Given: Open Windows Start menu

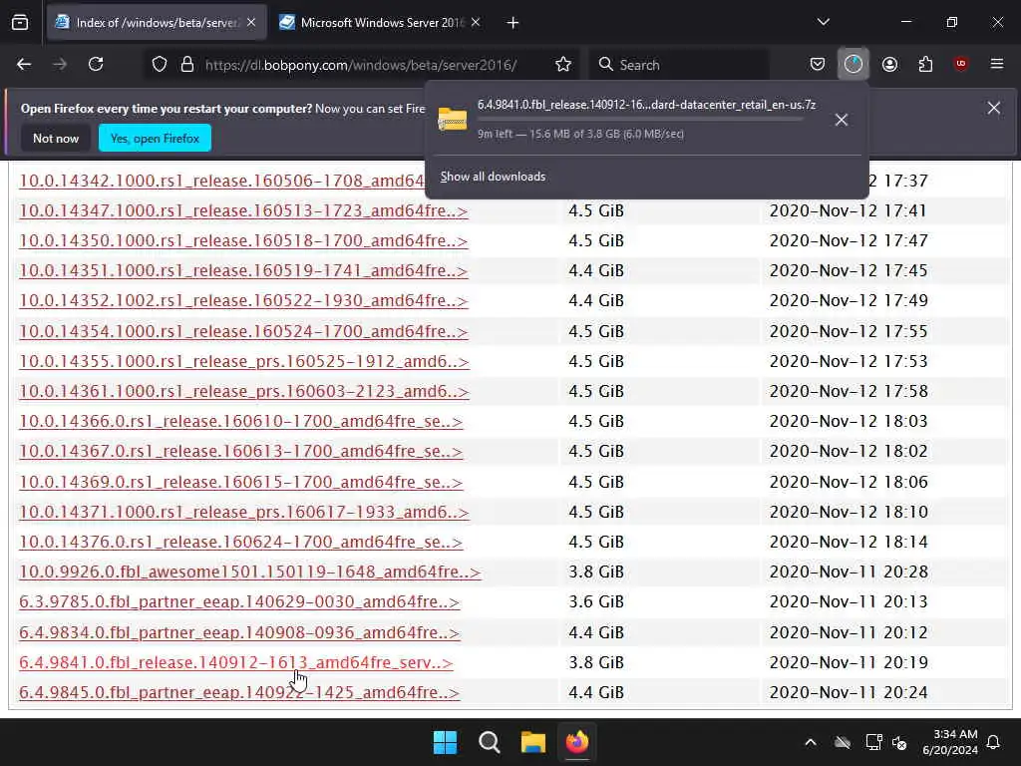Looking at the screenshot, I should [446, 742].
